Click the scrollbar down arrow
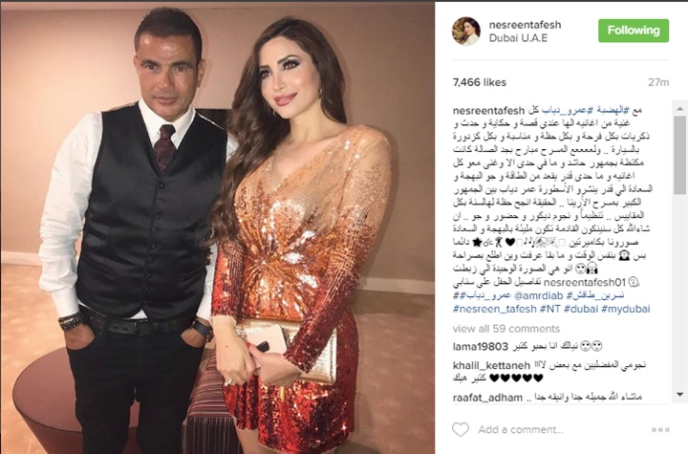Image resolution: width=688 pixels, height=454 pixels. click(x=680, y=395)
